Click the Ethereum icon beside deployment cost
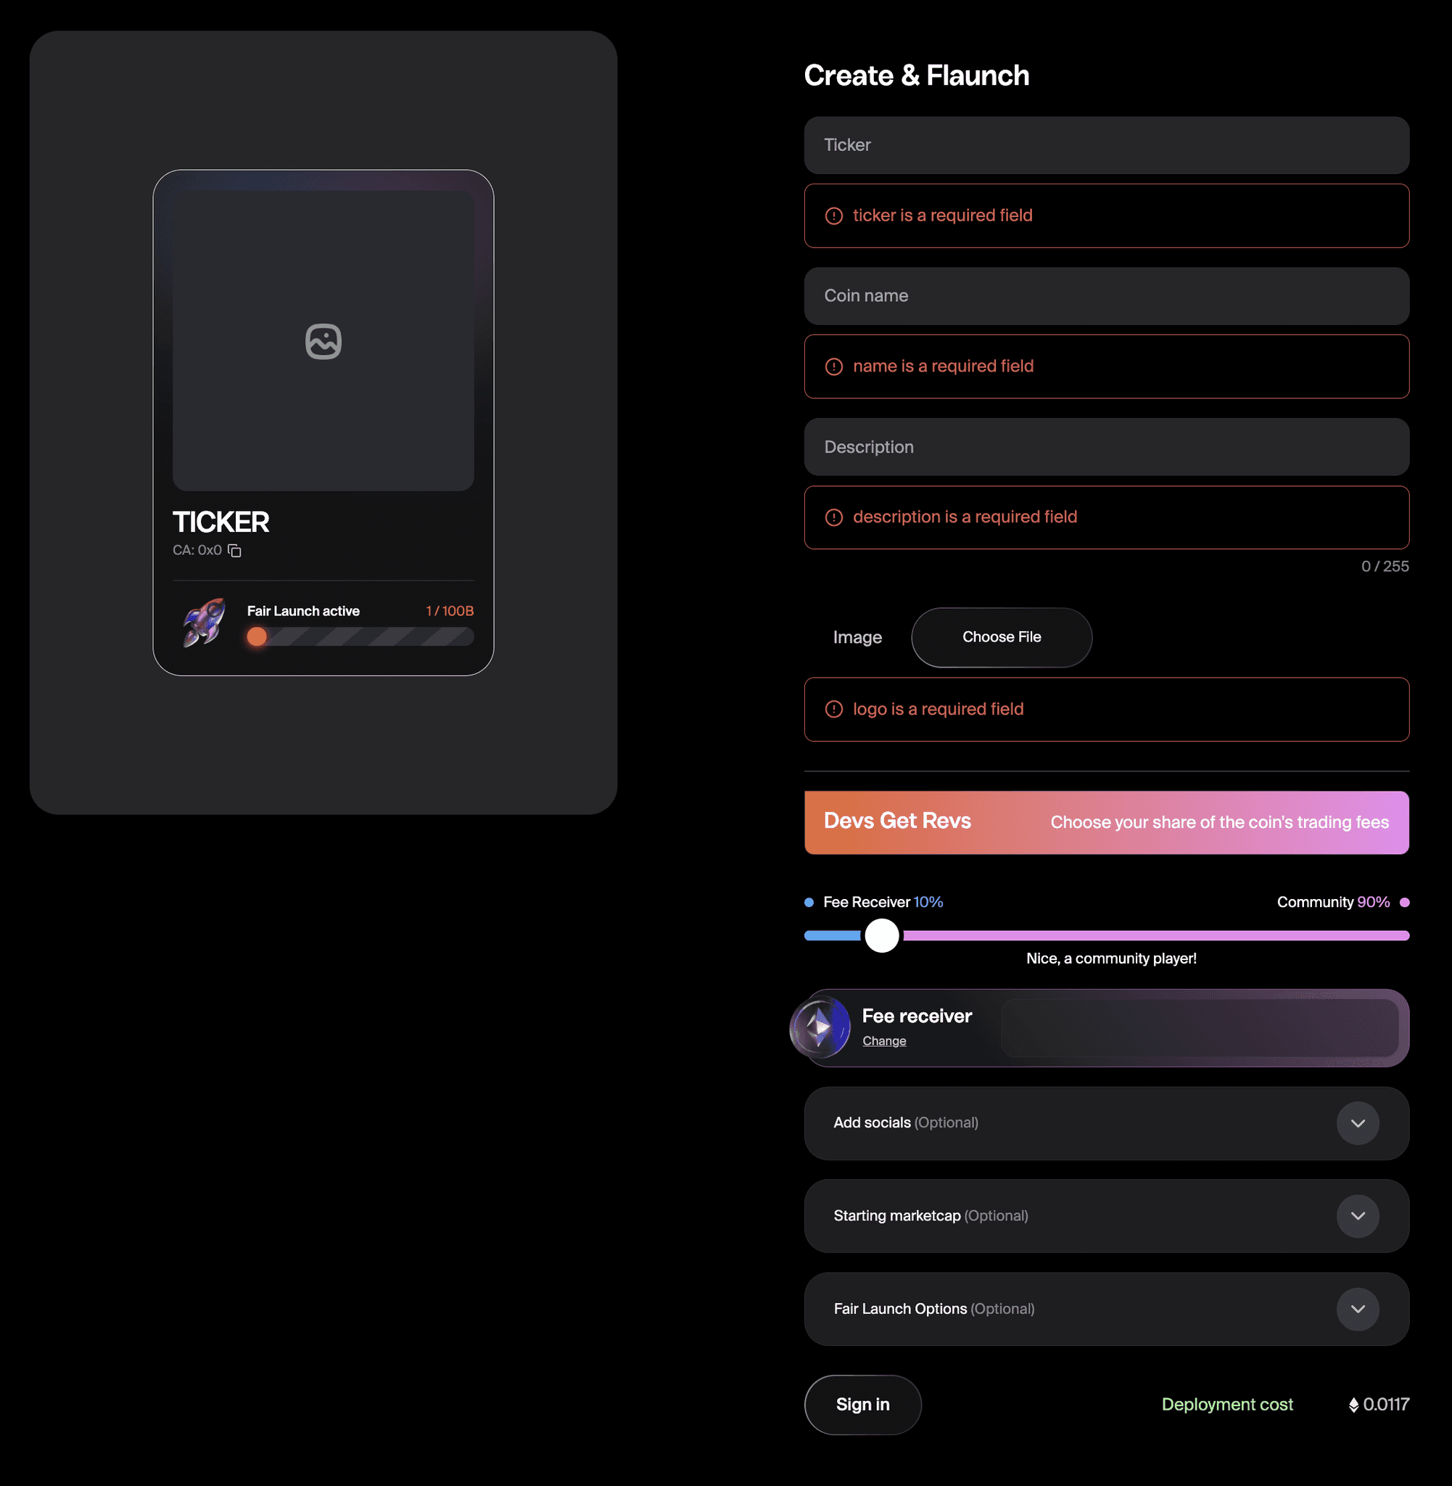This screenshot has height=1486, width=1452. (1354, 1403)
